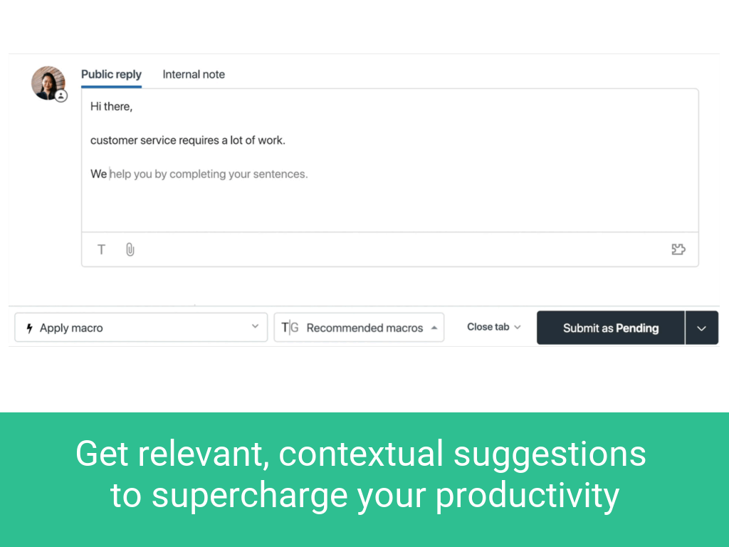
Task: Click the agent profile photo
Action: click(47, 83)
